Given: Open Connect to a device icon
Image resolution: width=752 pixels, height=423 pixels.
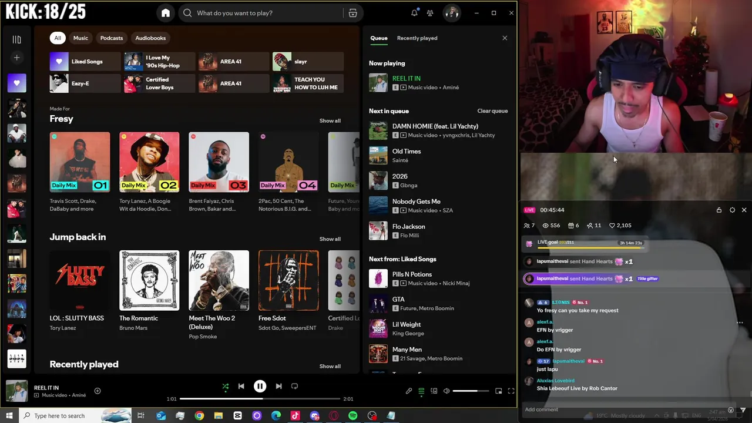Looking at the screenshot, I should tap(434, 391).
